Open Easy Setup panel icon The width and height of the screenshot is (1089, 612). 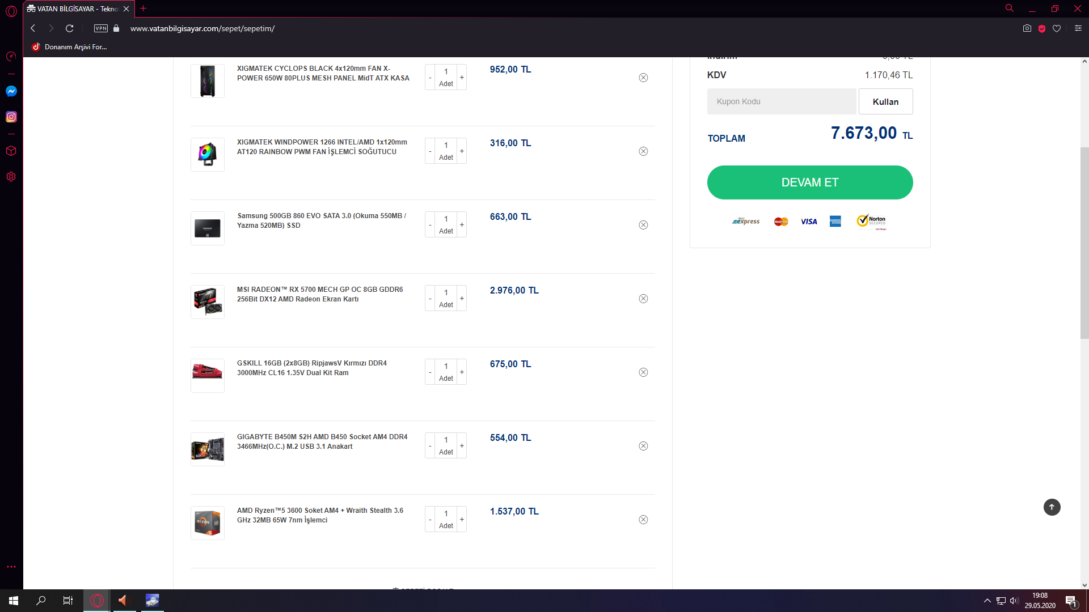point(1078,28)
